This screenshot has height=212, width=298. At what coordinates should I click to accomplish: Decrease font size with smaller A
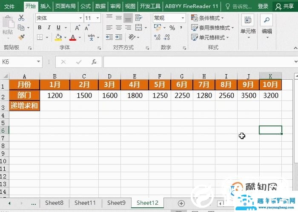(x=87, y=28)
